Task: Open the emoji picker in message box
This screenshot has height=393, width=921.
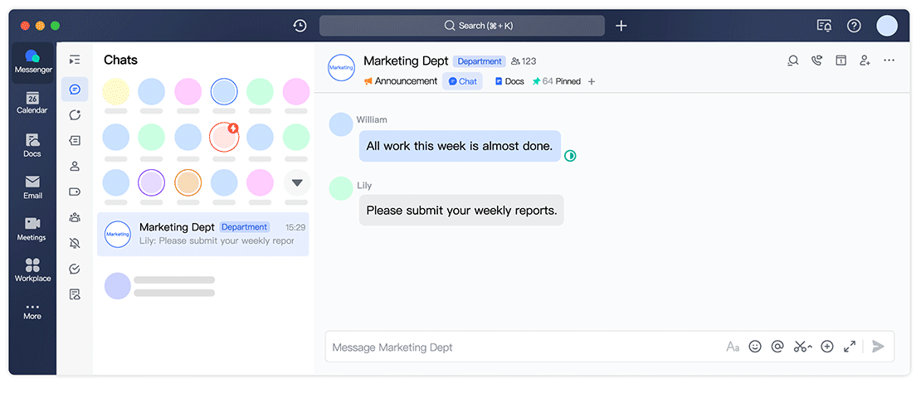Action: tap(755, 347)
